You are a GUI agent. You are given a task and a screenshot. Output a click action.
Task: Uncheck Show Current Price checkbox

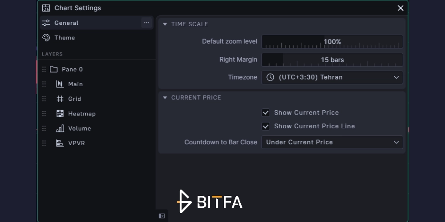(x=266, y=113)
